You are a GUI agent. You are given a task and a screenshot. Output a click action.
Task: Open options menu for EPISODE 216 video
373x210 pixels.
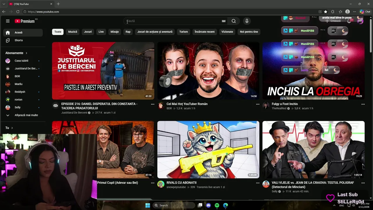[152, 104]
